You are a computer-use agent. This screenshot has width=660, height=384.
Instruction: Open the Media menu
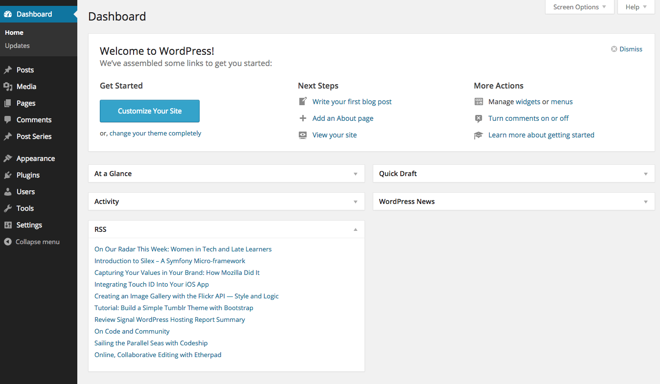[39, 87]
